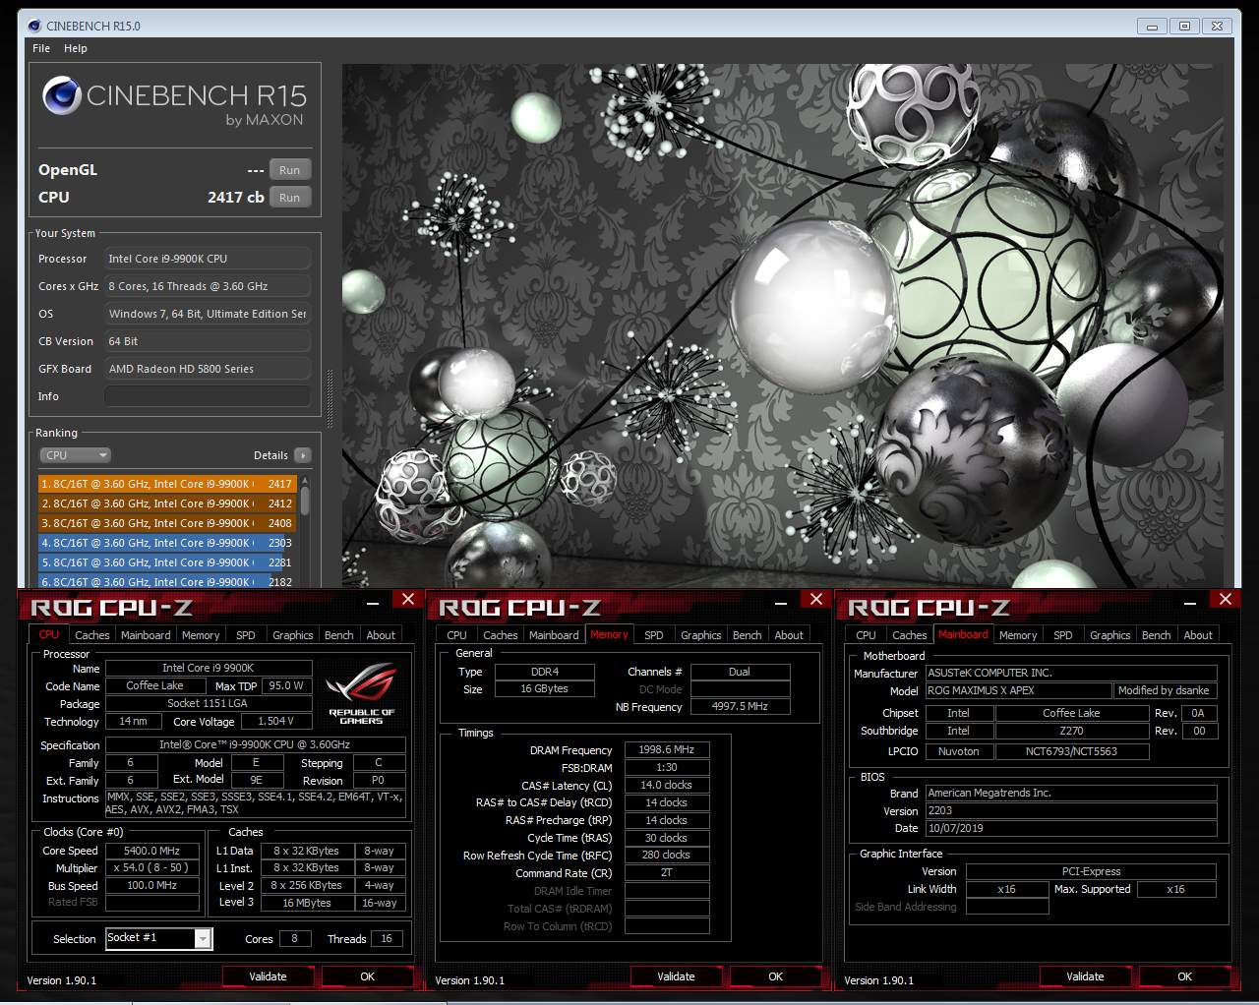Click the ROG MAXIMUS X APEX model field
1259x1005 pixels.
[x=1019, y=690]
